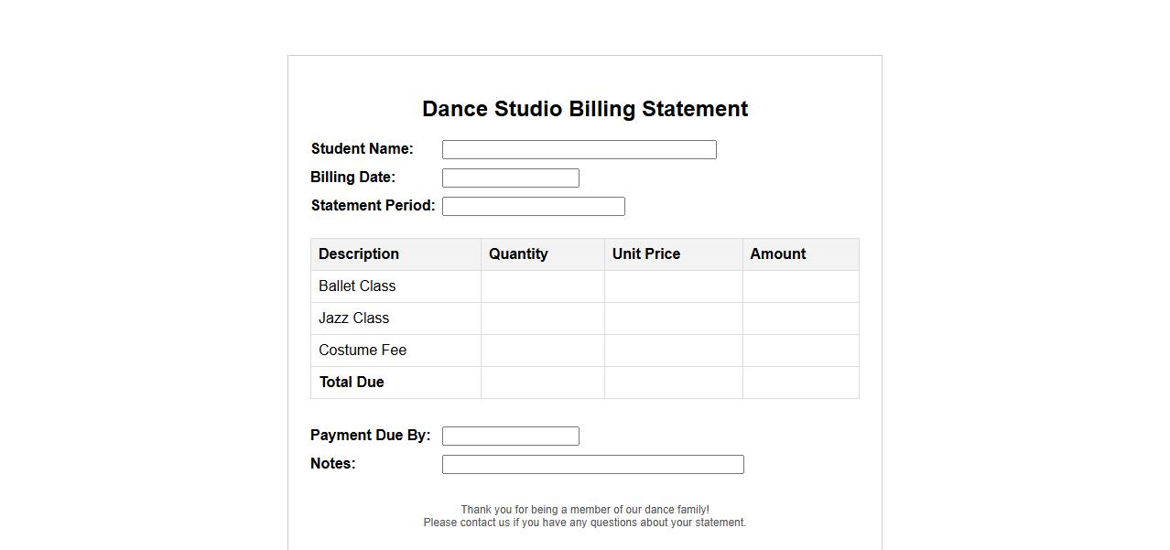Select the Total Due amount cell
1170x550 pixels.
(x=800, y=383)
